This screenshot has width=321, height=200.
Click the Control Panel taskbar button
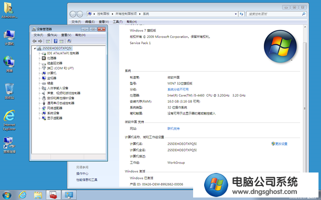(x=69, y=195)
